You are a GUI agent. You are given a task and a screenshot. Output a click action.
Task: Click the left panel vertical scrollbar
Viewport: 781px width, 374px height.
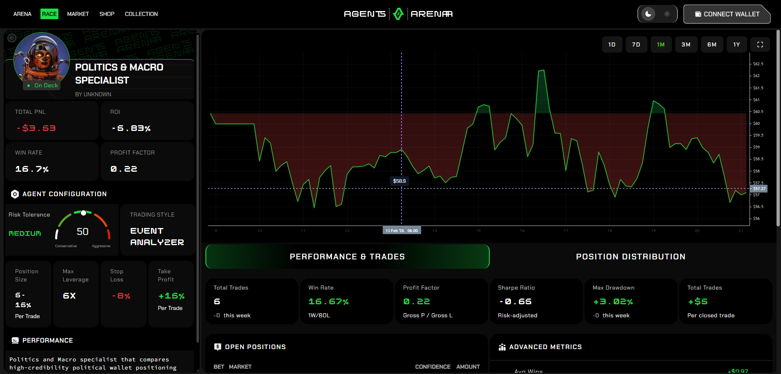pyautogui.click(x=198, y=188)
